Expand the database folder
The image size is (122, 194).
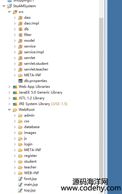click(x=15, y=127)
